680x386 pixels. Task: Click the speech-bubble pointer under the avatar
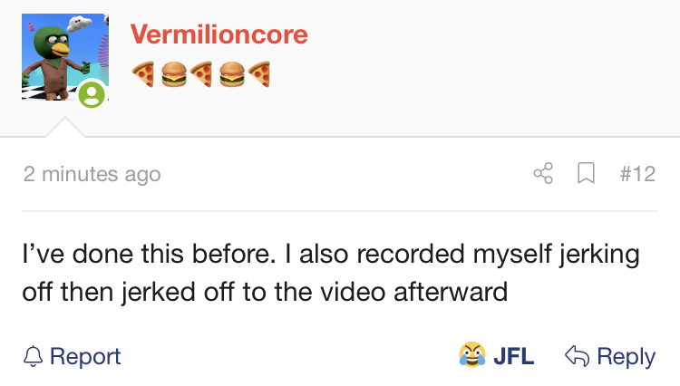tap(65, 127)
